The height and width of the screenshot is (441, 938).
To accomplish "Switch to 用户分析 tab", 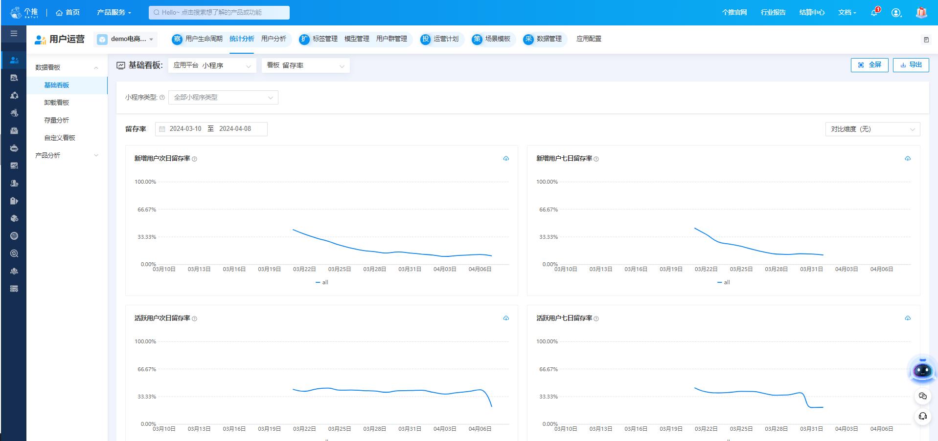I will 274,39.
